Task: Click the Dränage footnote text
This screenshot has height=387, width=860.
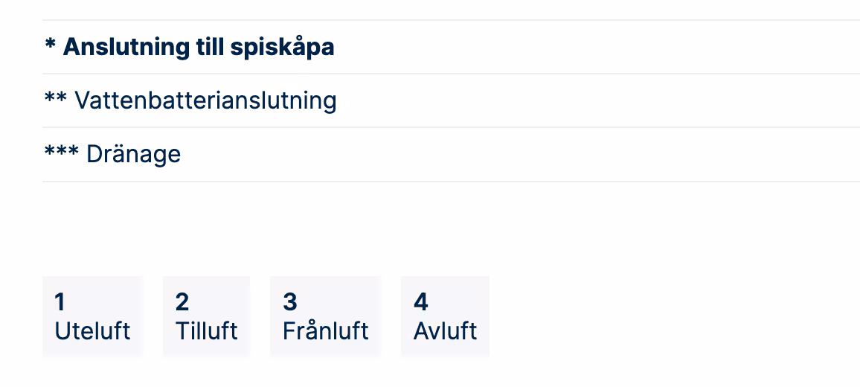Action: coord(133,154)
